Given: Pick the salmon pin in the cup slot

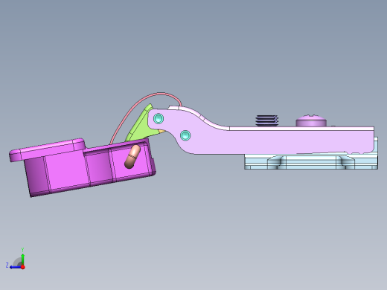Looking at the screenshot, I should tap(132, 157).
